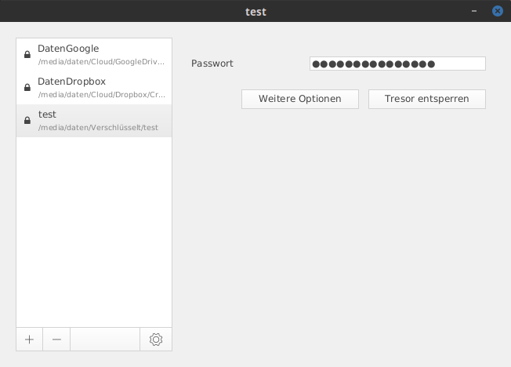This screenshot has height=367, width=511.
Task: Click the plus icon to add a vault
Action: (x=29, y=340)
